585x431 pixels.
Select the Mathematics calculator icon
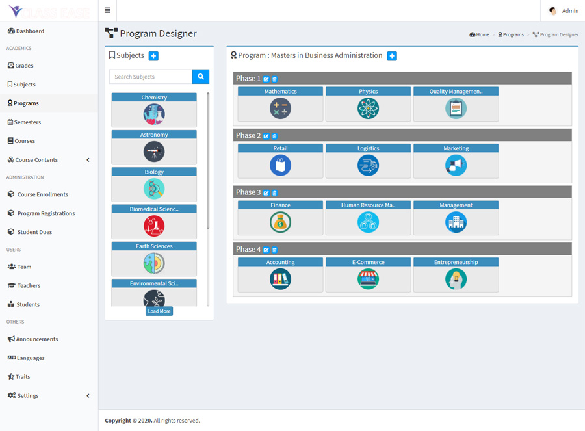(x=280, y=109)
